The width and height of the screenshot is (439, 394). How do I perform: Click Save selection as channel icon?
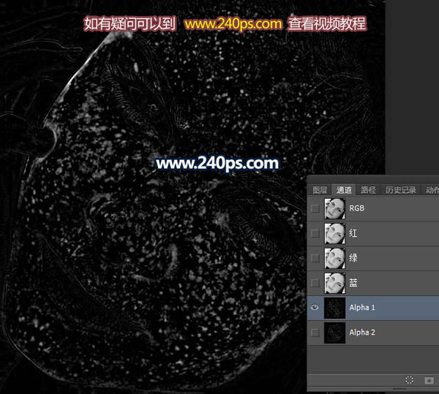coord(429,380)
